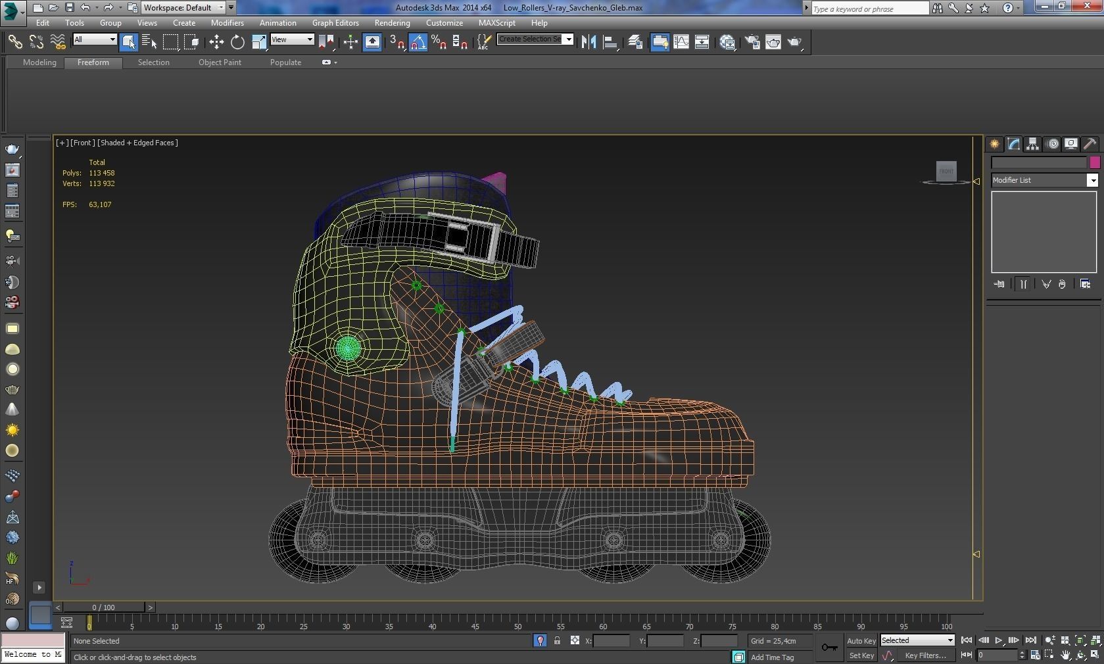Toggle Spinner Snap
Image resolution: width=1104 pixels, height=664 pixels.
[460, 42]
